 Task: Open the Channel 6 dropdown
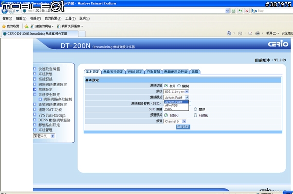pyautogui.click(x=175, y=121)
